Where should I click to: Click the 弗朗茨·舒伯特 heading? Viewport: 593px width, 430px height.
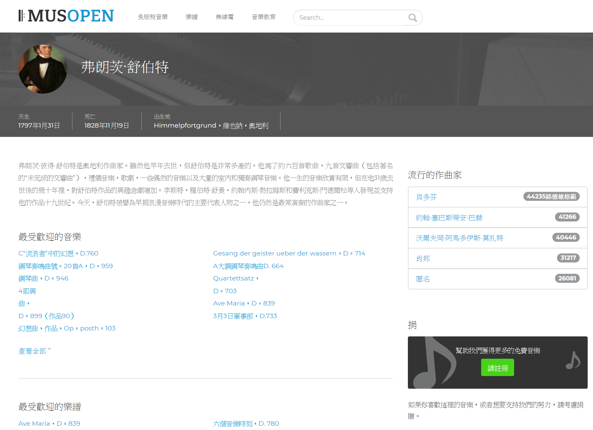125,67
